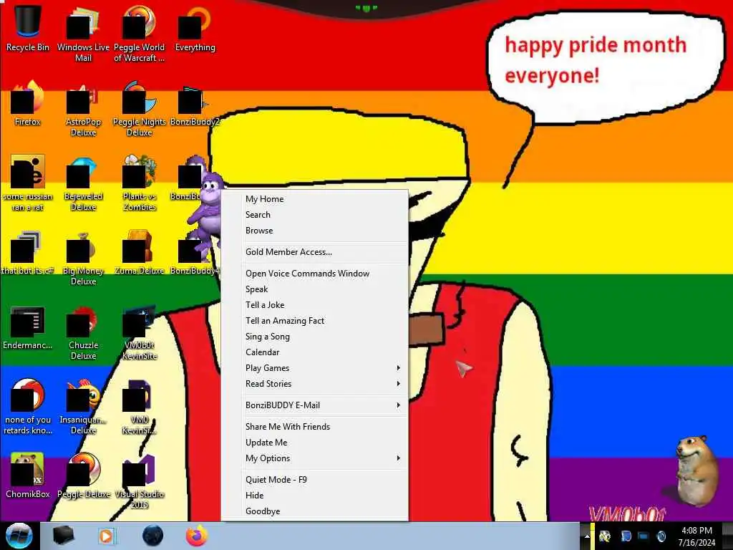733x550 pixels.
Task: Select the Everything desktop icon
Action: pos(195,28)
